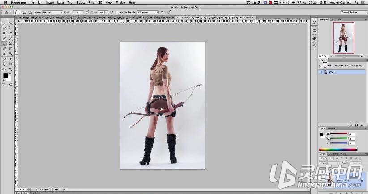This screenshot has width=368, height=194.
Task: Adjust the red R slider in Color panel
Action: pyautogui.click(x=338, y=134)
